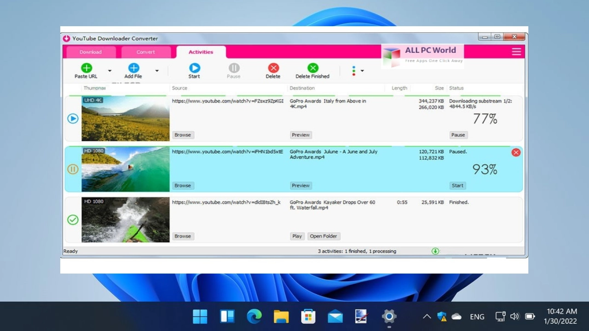Viewport: 589px width, 331px height.
Task: Click the Source column header
Action: click(179, 88)
